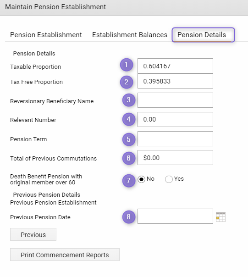Focus the Tax Free Proportion field

[x=175, y=81]
